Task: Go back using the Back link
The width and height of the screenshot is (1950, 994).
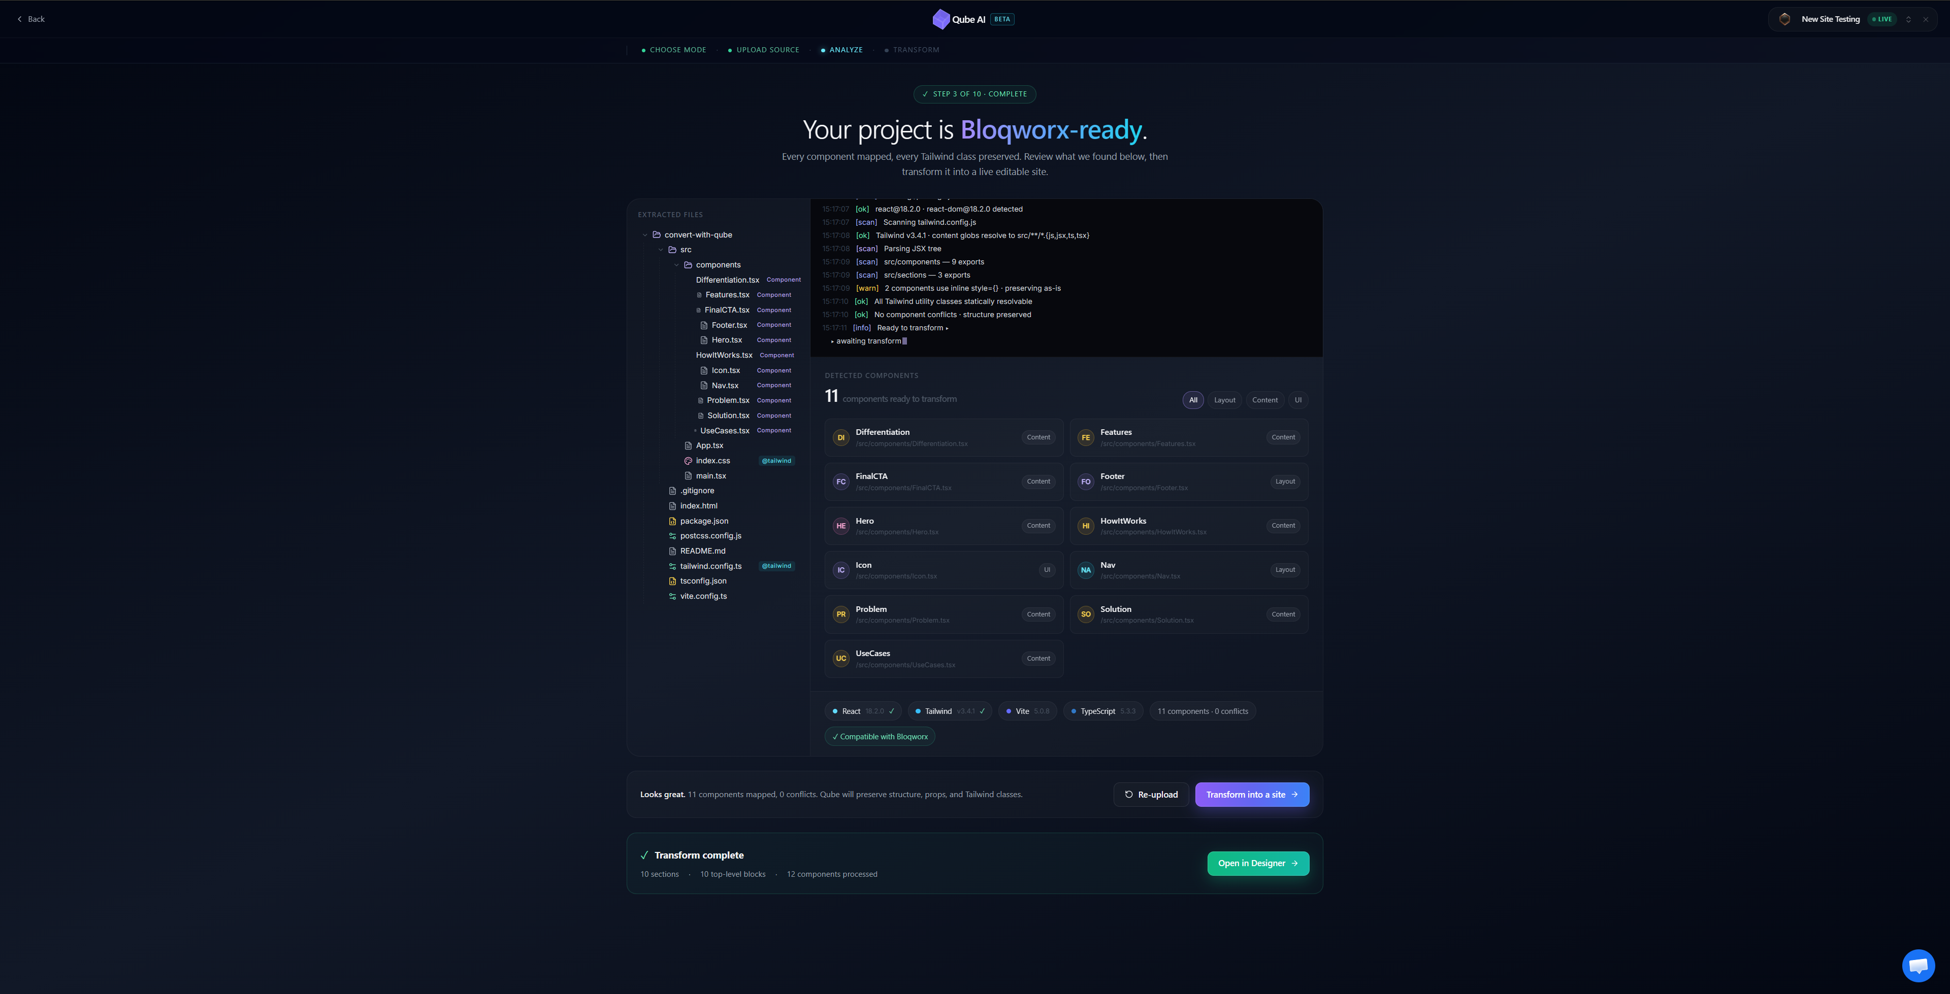Action: point(31,19)
